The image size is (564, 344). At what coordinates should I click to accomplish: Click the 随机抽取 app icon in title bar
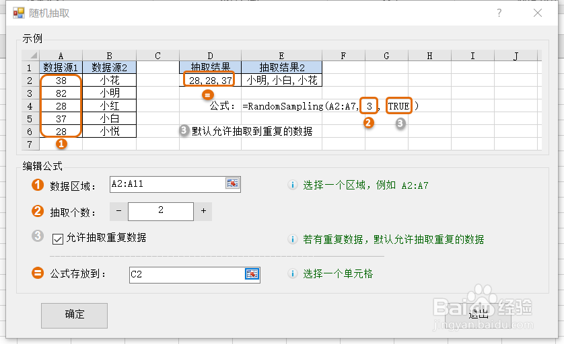(18, 13)
